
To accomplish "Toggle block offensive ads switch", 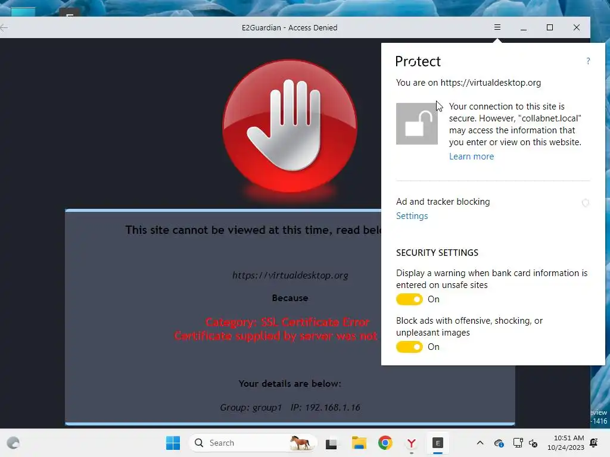I will pyautogui.click(x=409, y=347).
